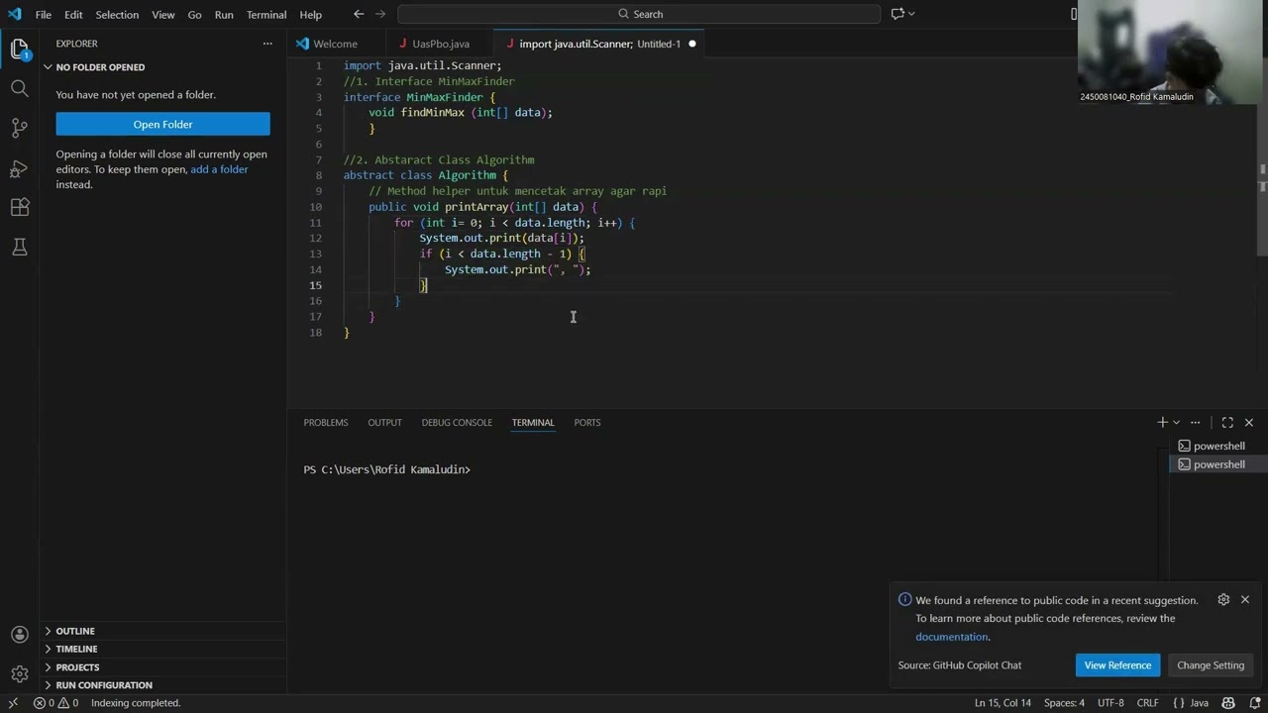Collapse the No Folder Opened section
1268x713 pixels.
pos(163,67)
